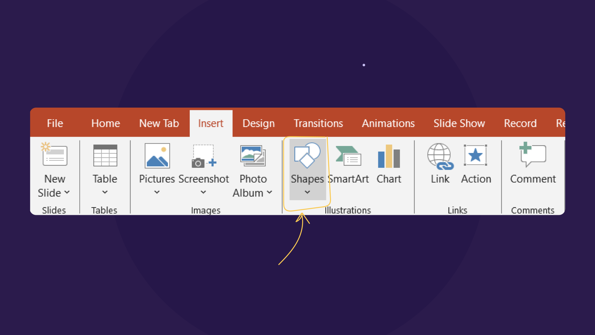Image resolution: width=595 pixels, height=335 pixels.
Task: Switch to Slide Show tab
Action: coord(459,123)
